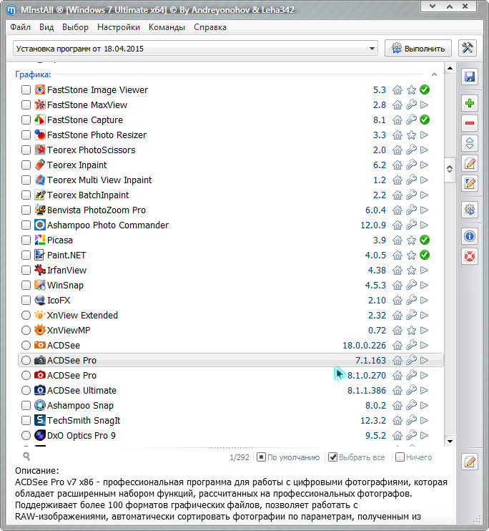
Task: Click the blue up-down arrows sidebar icon
Action: 470,143
